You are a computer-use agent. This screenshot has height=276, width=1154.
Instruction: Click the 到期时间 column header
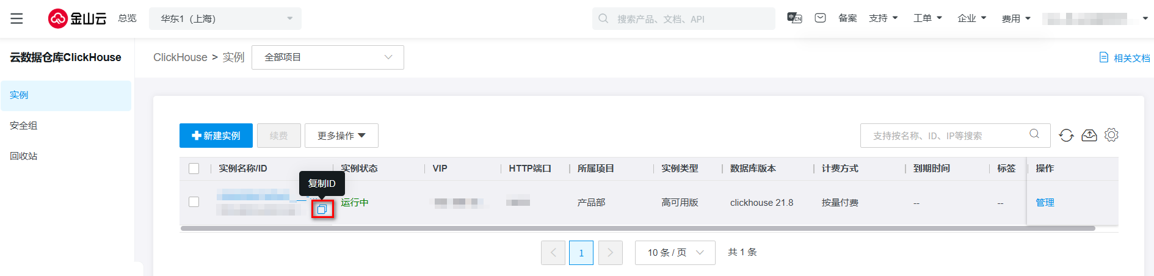point(932,169)
